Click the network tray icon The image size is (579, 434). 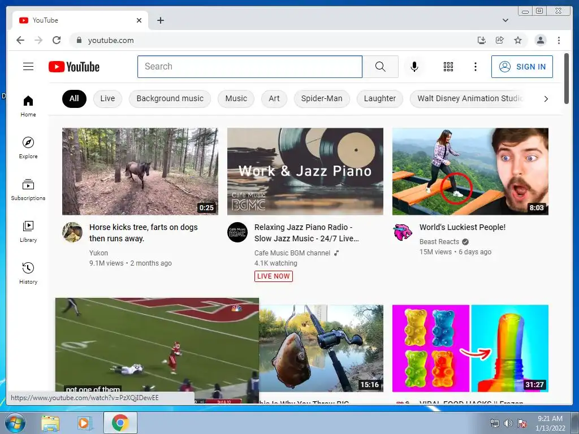pos(494,423)
